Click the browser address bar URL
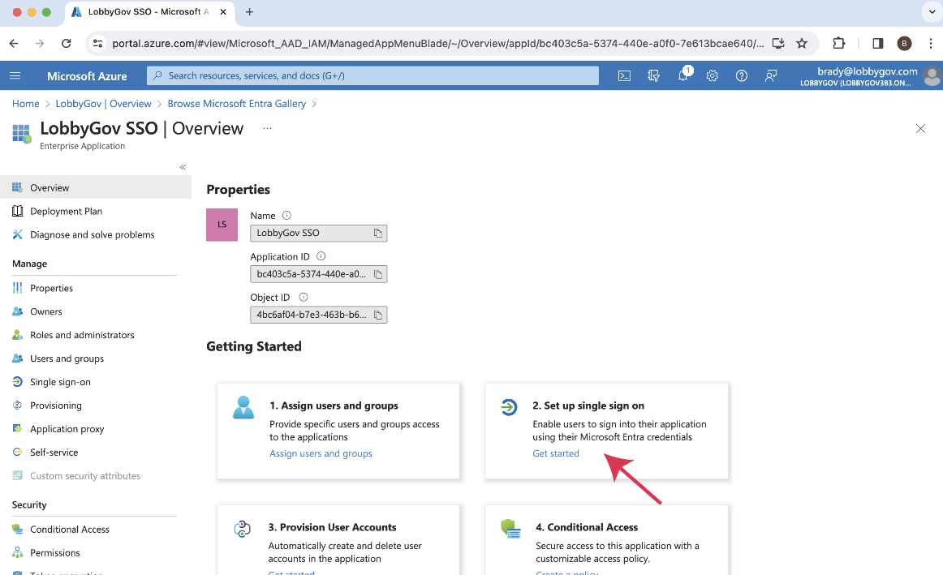Viewport: 943px width, 575px height. pyautogui.click(x=438, y=43)
